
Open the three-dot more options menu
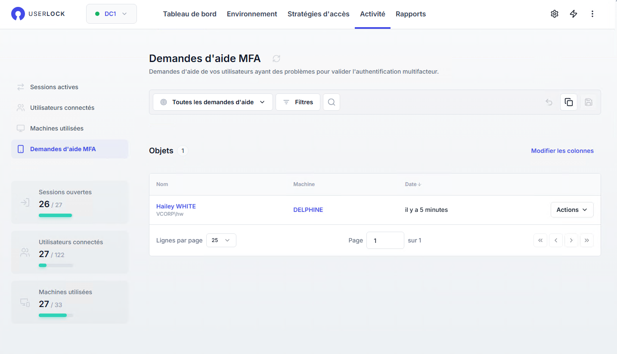(592, 14)
